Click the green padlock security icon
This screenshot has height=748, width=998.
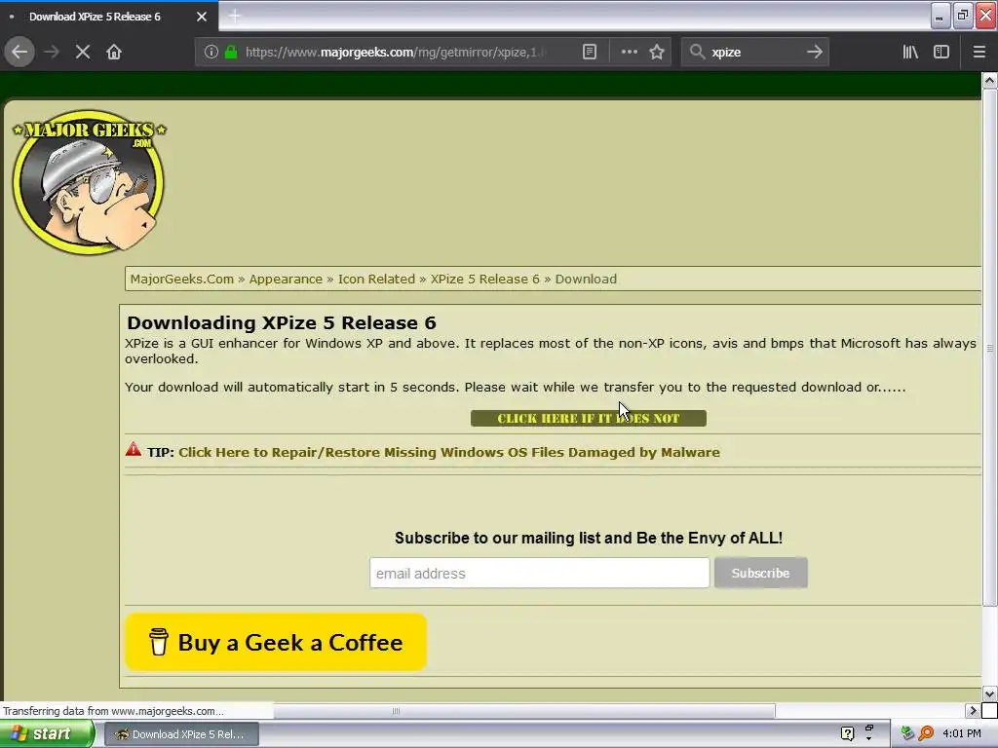coord(231,53)
